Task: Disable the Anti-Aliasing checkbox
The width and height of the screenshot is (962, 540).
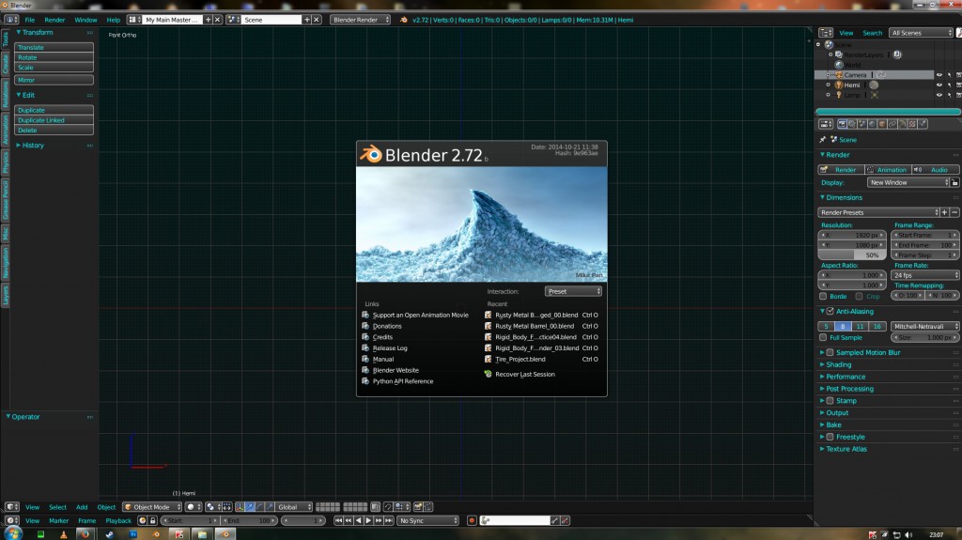Action: pyautogui.click(x=830, y=311)
